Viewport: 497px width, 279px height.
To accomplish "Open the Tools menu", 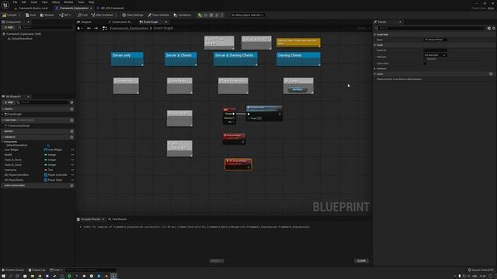I will click(81, 2).
